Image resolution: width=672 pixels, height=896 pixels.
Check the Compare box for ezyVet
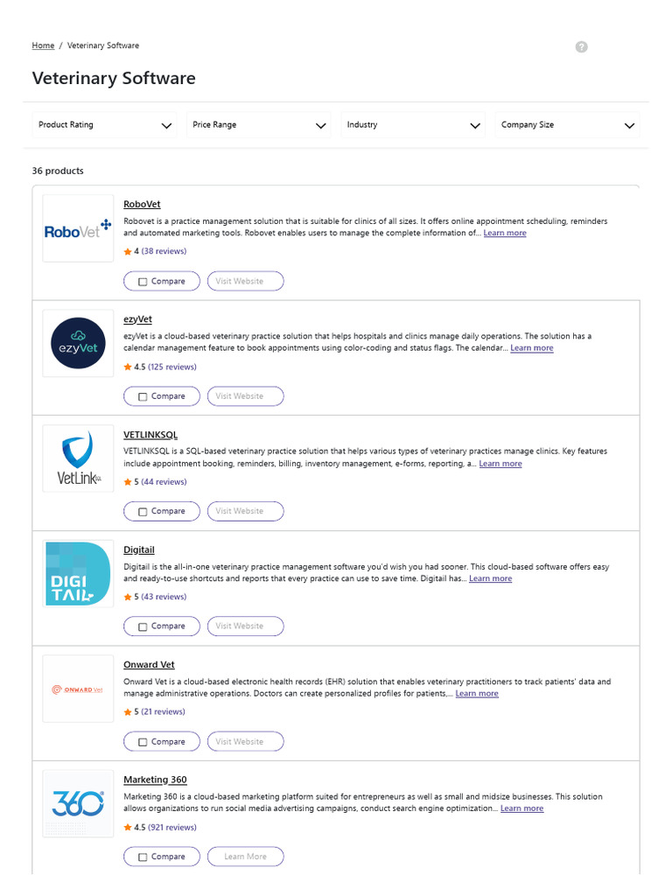click(x=143, y=396)
